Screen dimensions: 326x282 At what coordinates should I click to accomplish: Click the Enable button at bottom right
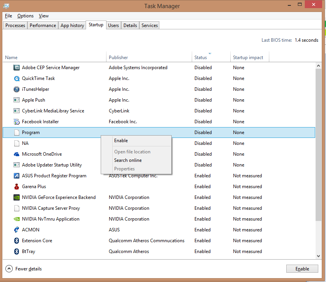click(302, 269)
